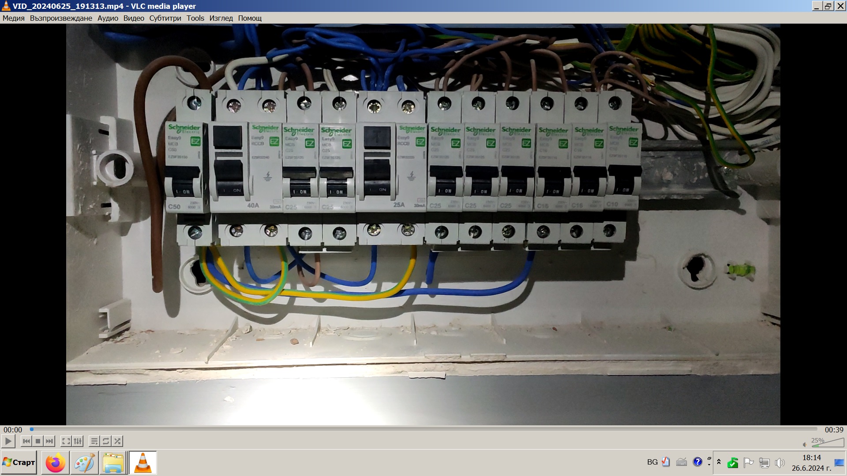Show the playlist view
Screen dimensions: 847x476
94,441
